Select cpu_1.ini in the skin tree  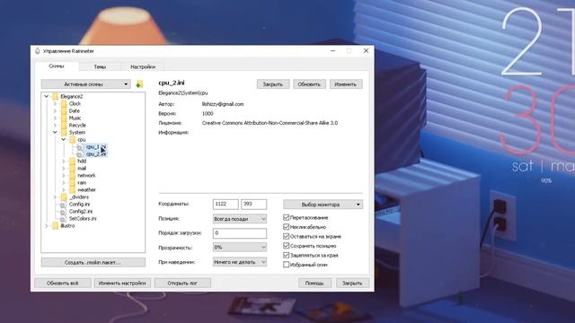pyautogui.click(x=96, y=147)
